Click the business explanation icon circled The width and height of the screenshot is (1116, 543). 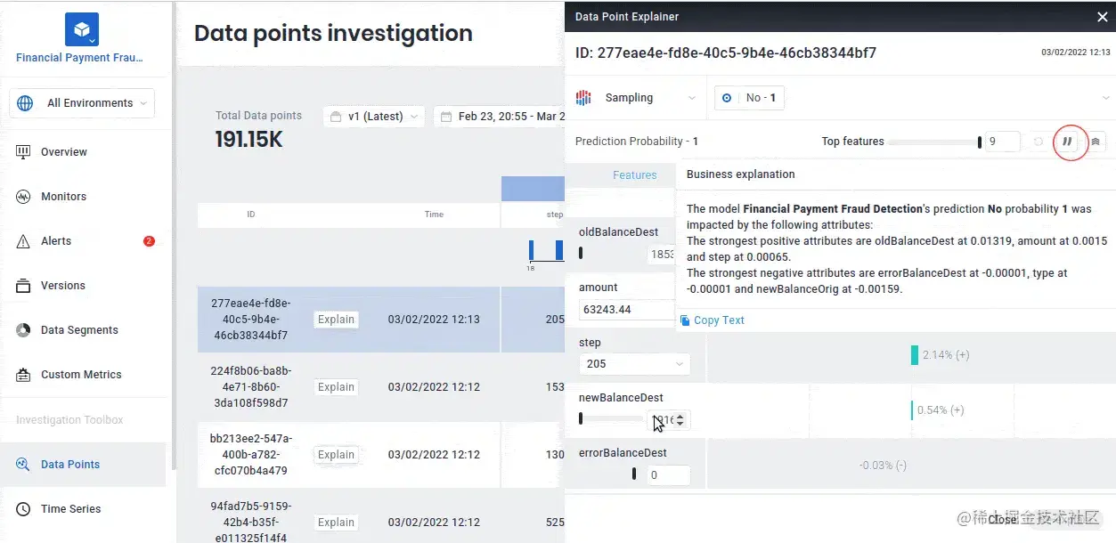tap(1067, 142)
